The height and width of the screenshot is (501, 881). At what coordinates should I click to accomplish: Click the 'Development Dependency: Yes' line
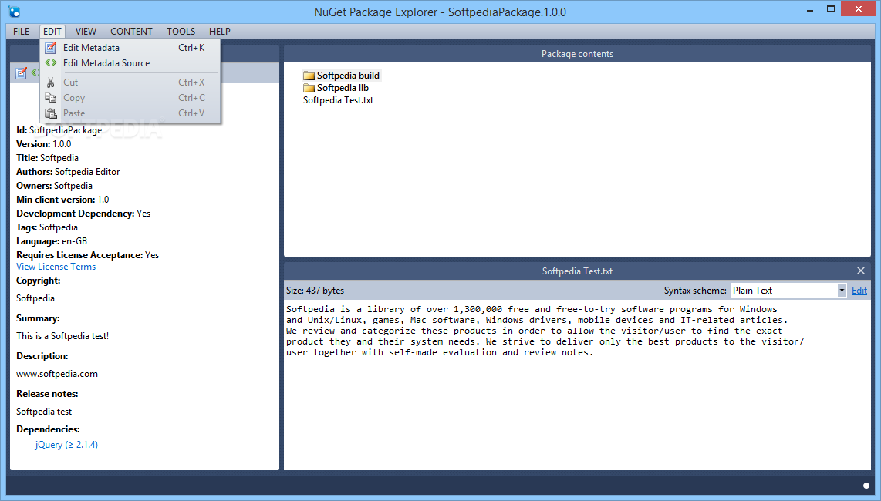point(83,214)
